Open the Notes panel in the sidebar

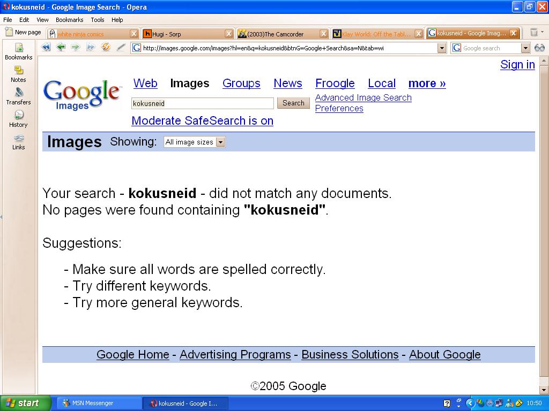pyautogui.click(x=19, y=74)
